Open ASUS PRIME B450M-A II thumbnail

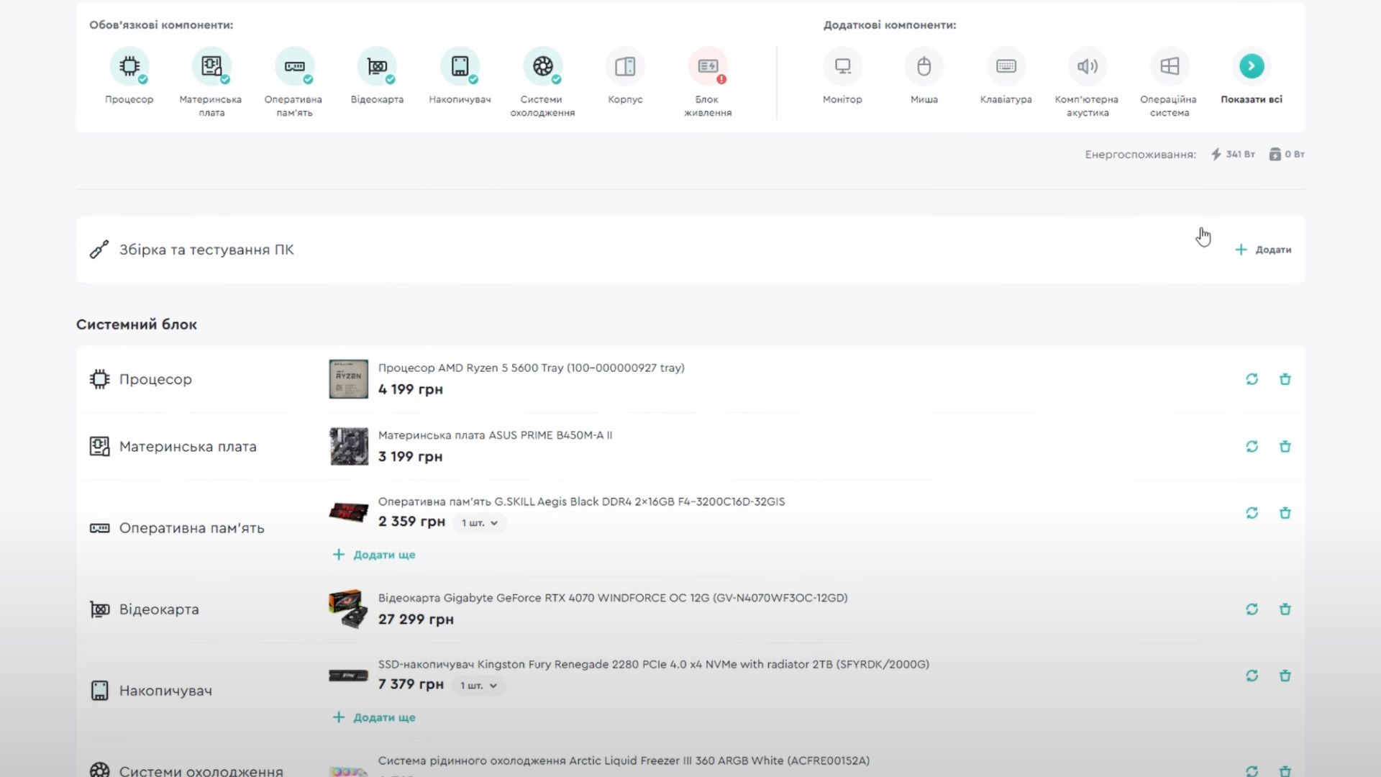(349, 447)
